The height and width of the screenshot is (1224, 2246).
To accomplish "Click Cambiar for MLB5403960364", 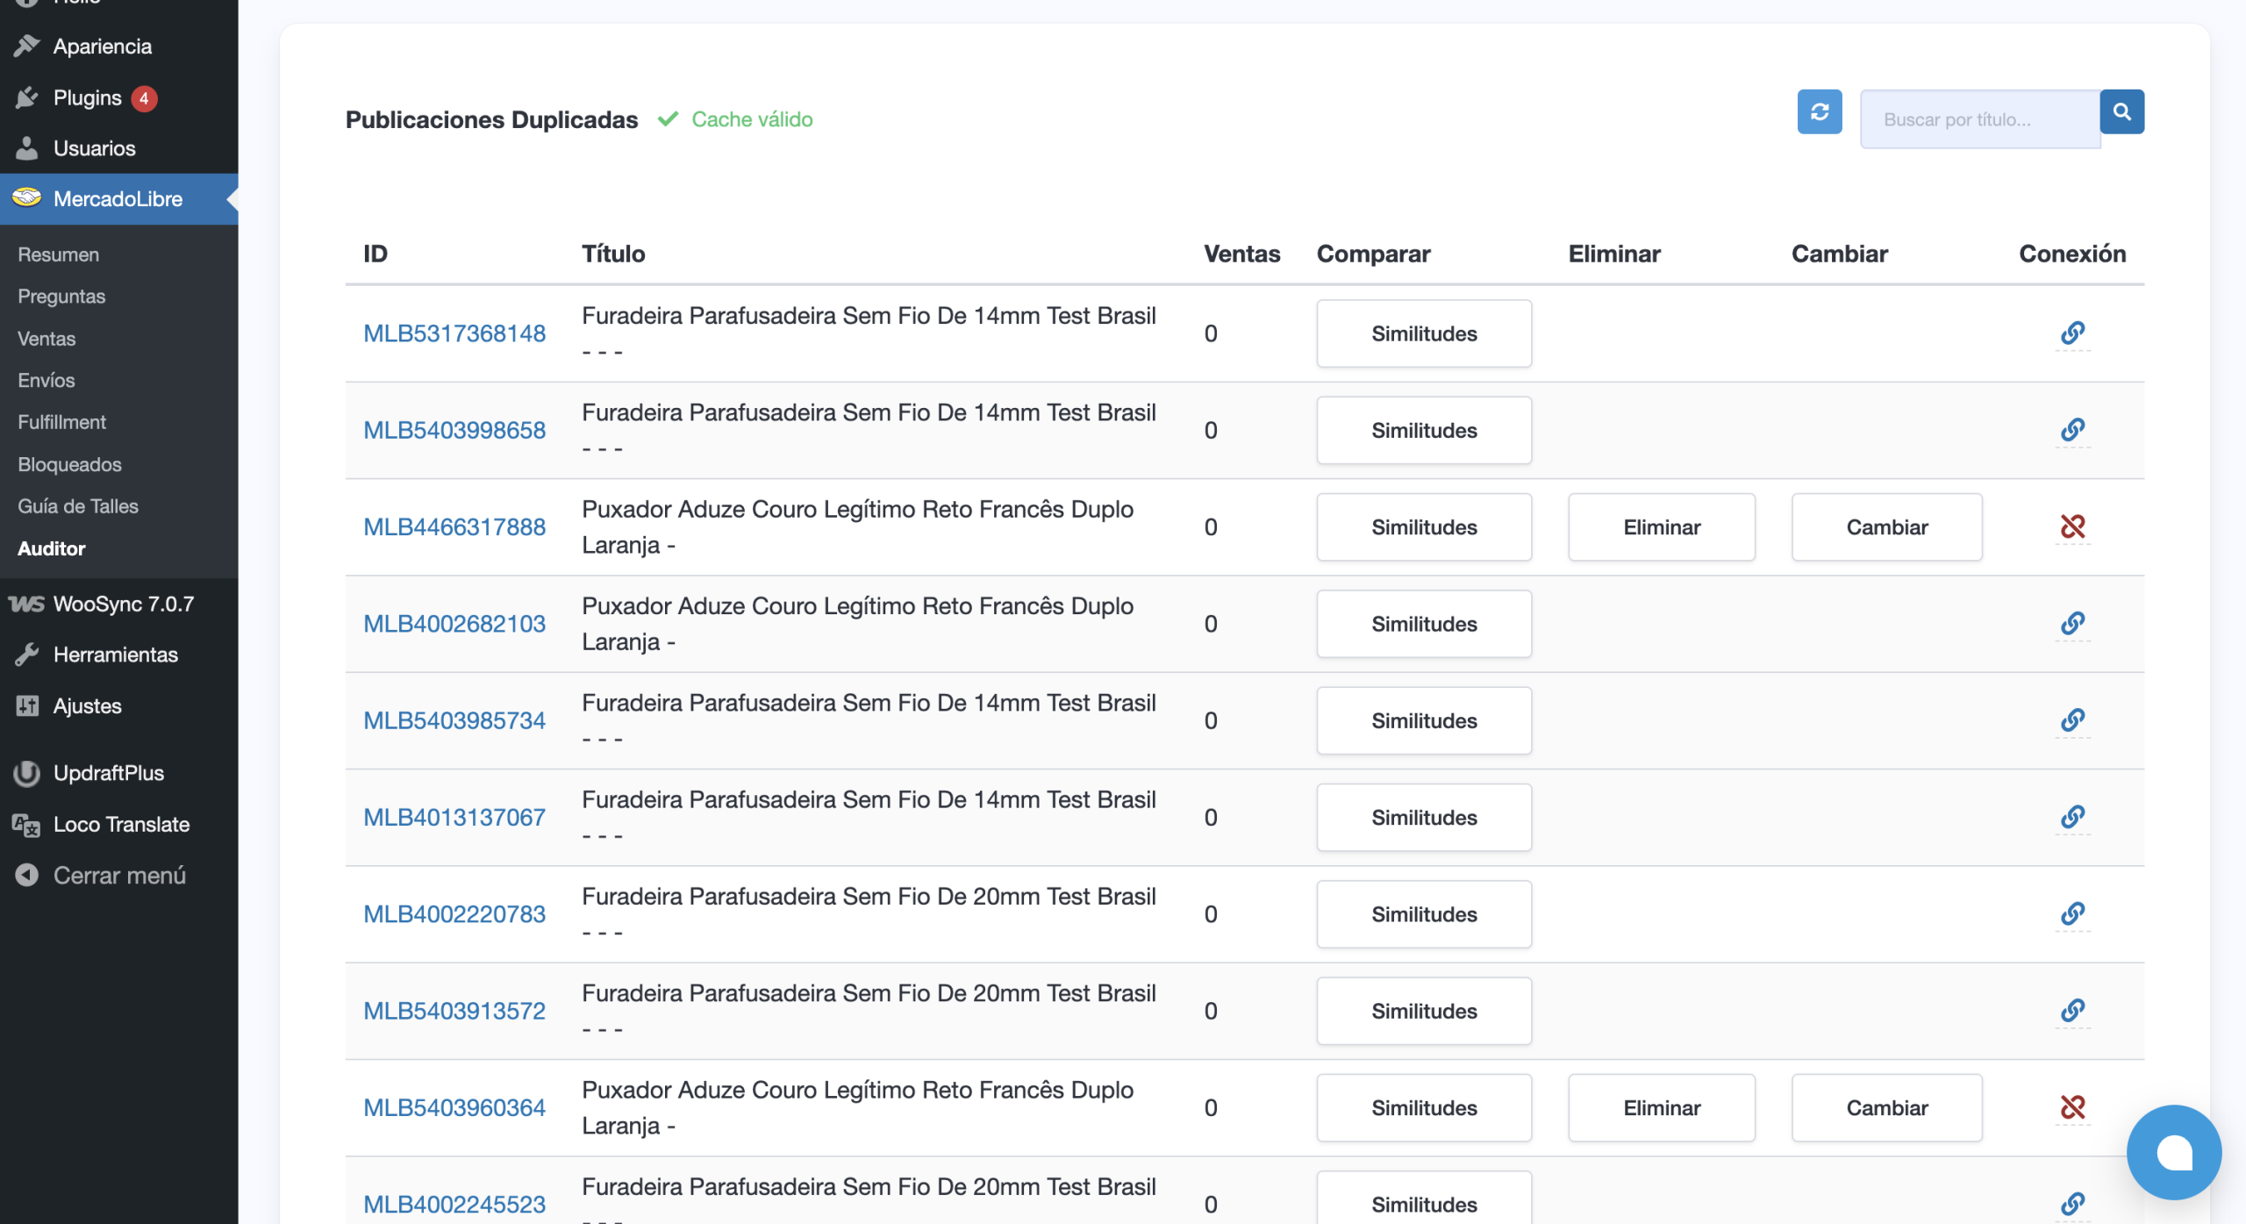I will pyautogui.click(x=1886, y=1107).
